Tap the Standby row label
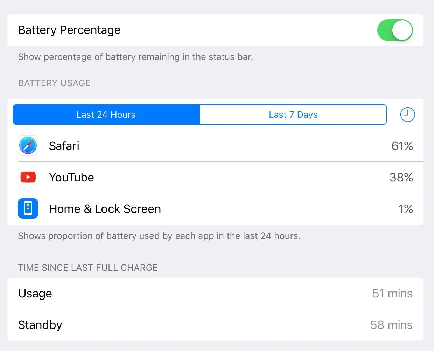The width and height of the screenshot is (434, 351). [x=40, y=325]
